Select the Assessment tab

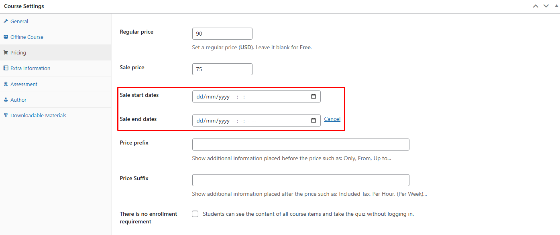click(24, 84)
